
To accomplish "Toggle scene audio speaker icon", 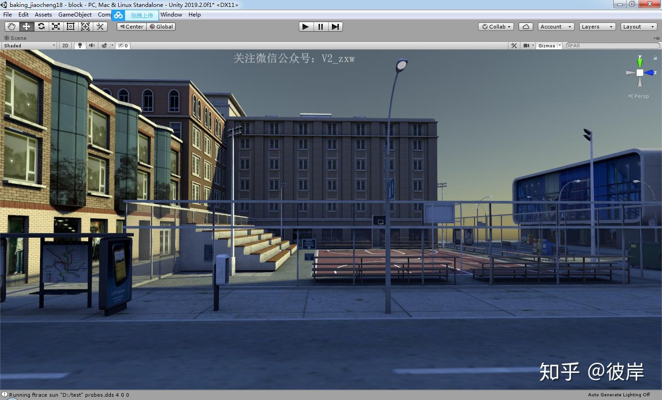I will (92, 46).
